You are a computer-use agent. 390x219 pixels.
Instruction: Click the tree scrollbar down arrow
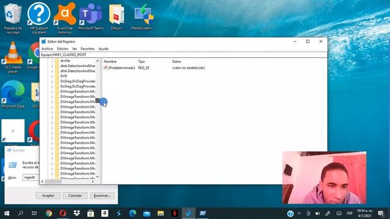click(x=97, y=177)
